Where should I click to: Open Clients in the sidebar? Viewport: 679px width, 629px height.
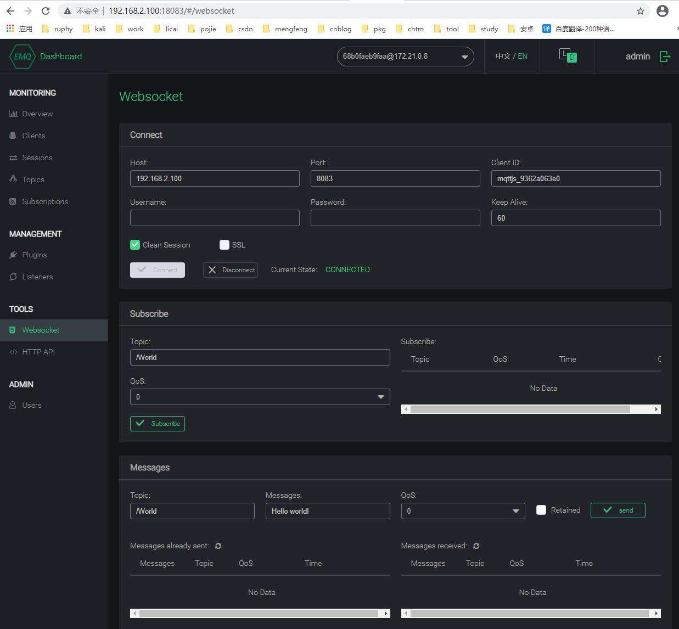pos(33,136)
